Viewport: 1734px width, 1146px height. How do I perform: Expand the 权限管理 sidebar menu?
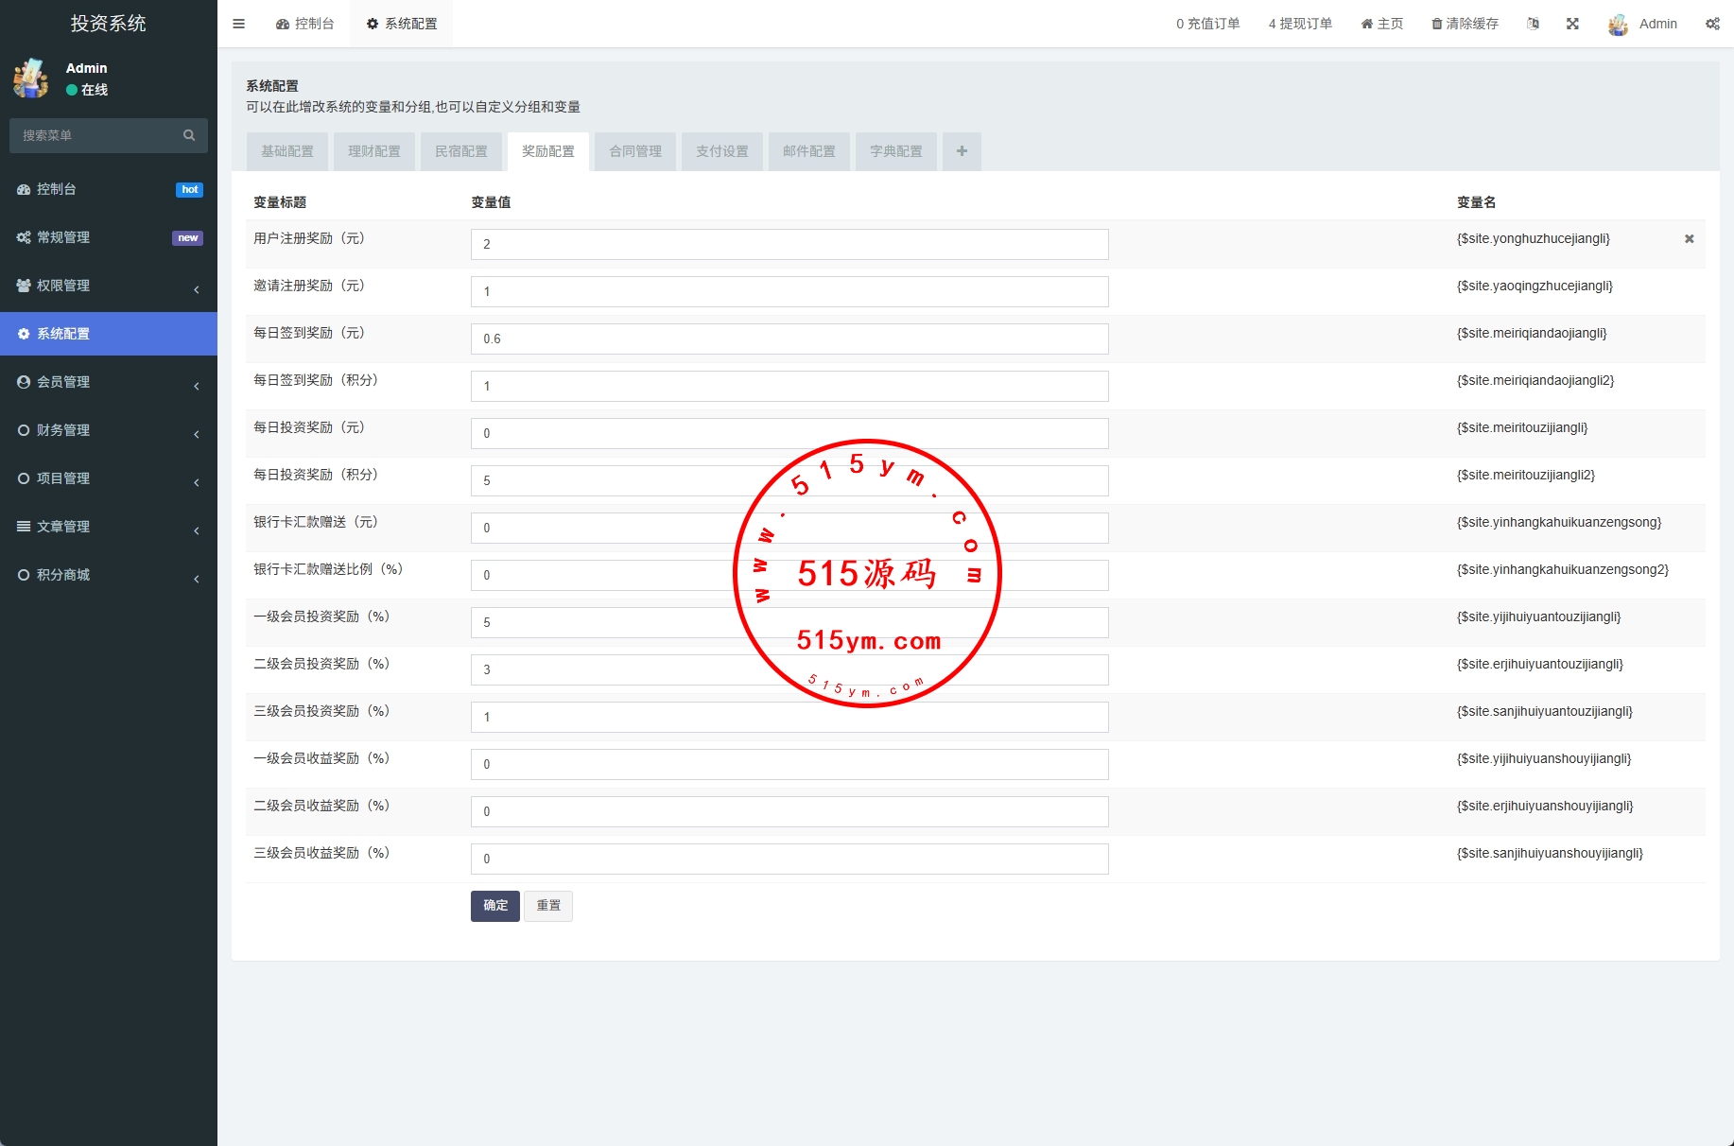point(108,286)
